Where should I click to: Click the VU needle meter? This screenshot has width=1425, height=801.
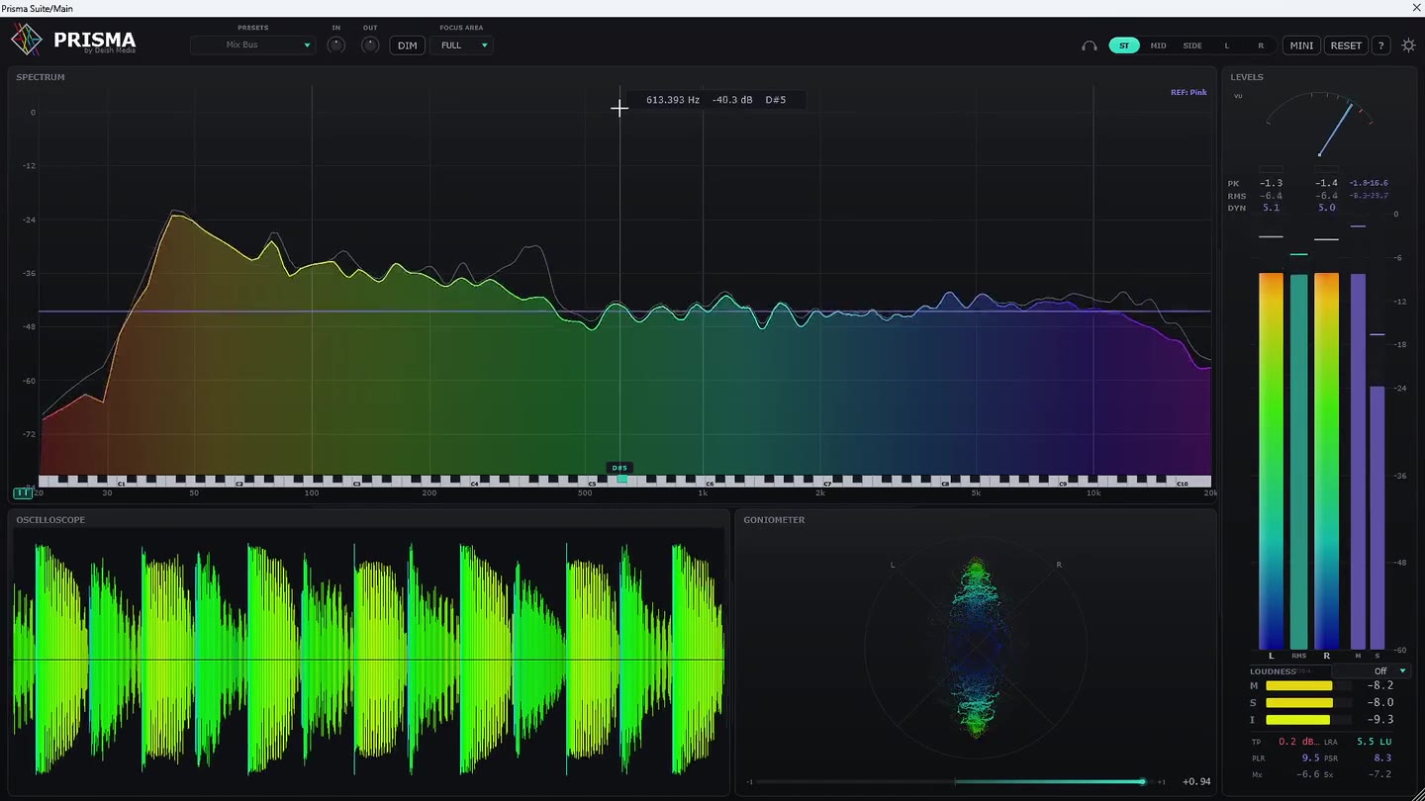click(x=1319, y=125)
